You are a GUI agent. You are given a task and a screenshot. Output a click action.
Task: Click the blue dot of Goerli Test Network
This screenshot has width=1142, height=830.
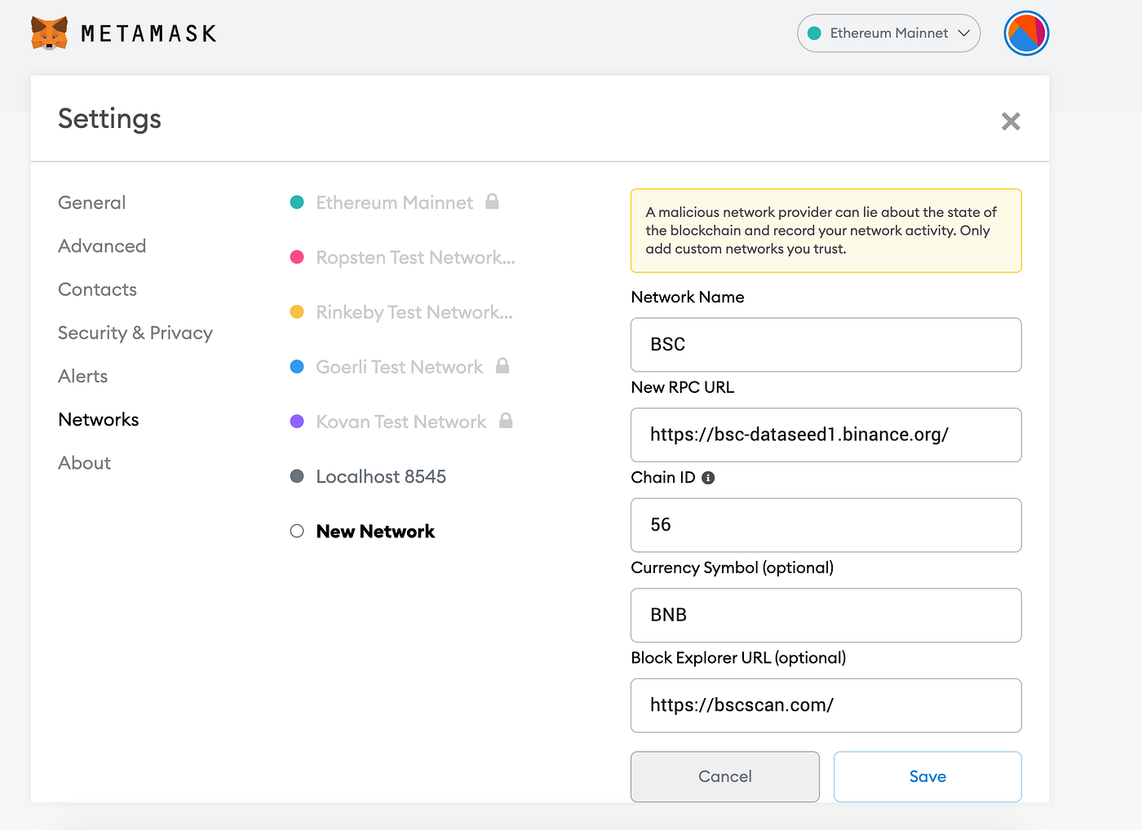(x=297, y=367)
